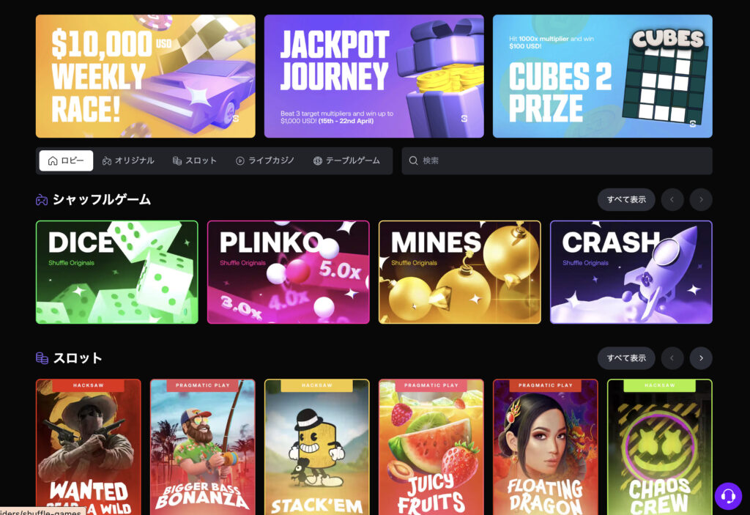Click the search magnifier icon
The height and width of the screenshot is (515, 750).
point(413,160)
